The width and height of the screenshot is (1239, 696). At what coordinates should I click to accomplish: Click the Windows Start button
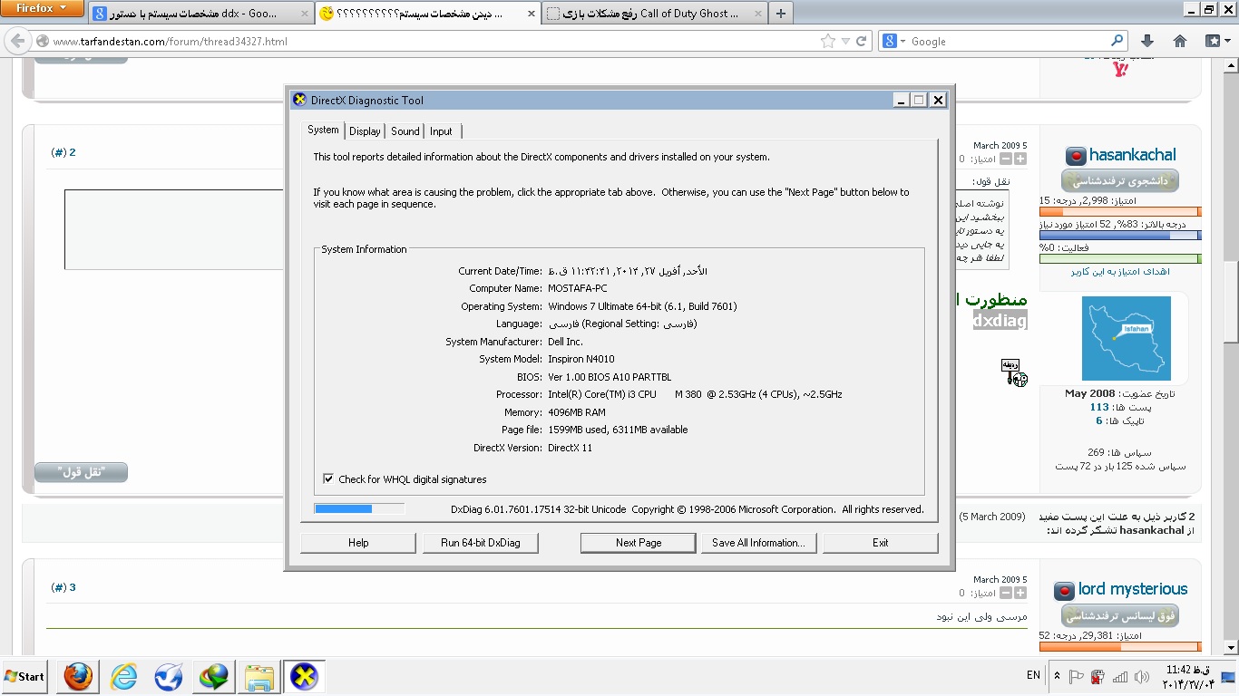click(25, 676)
